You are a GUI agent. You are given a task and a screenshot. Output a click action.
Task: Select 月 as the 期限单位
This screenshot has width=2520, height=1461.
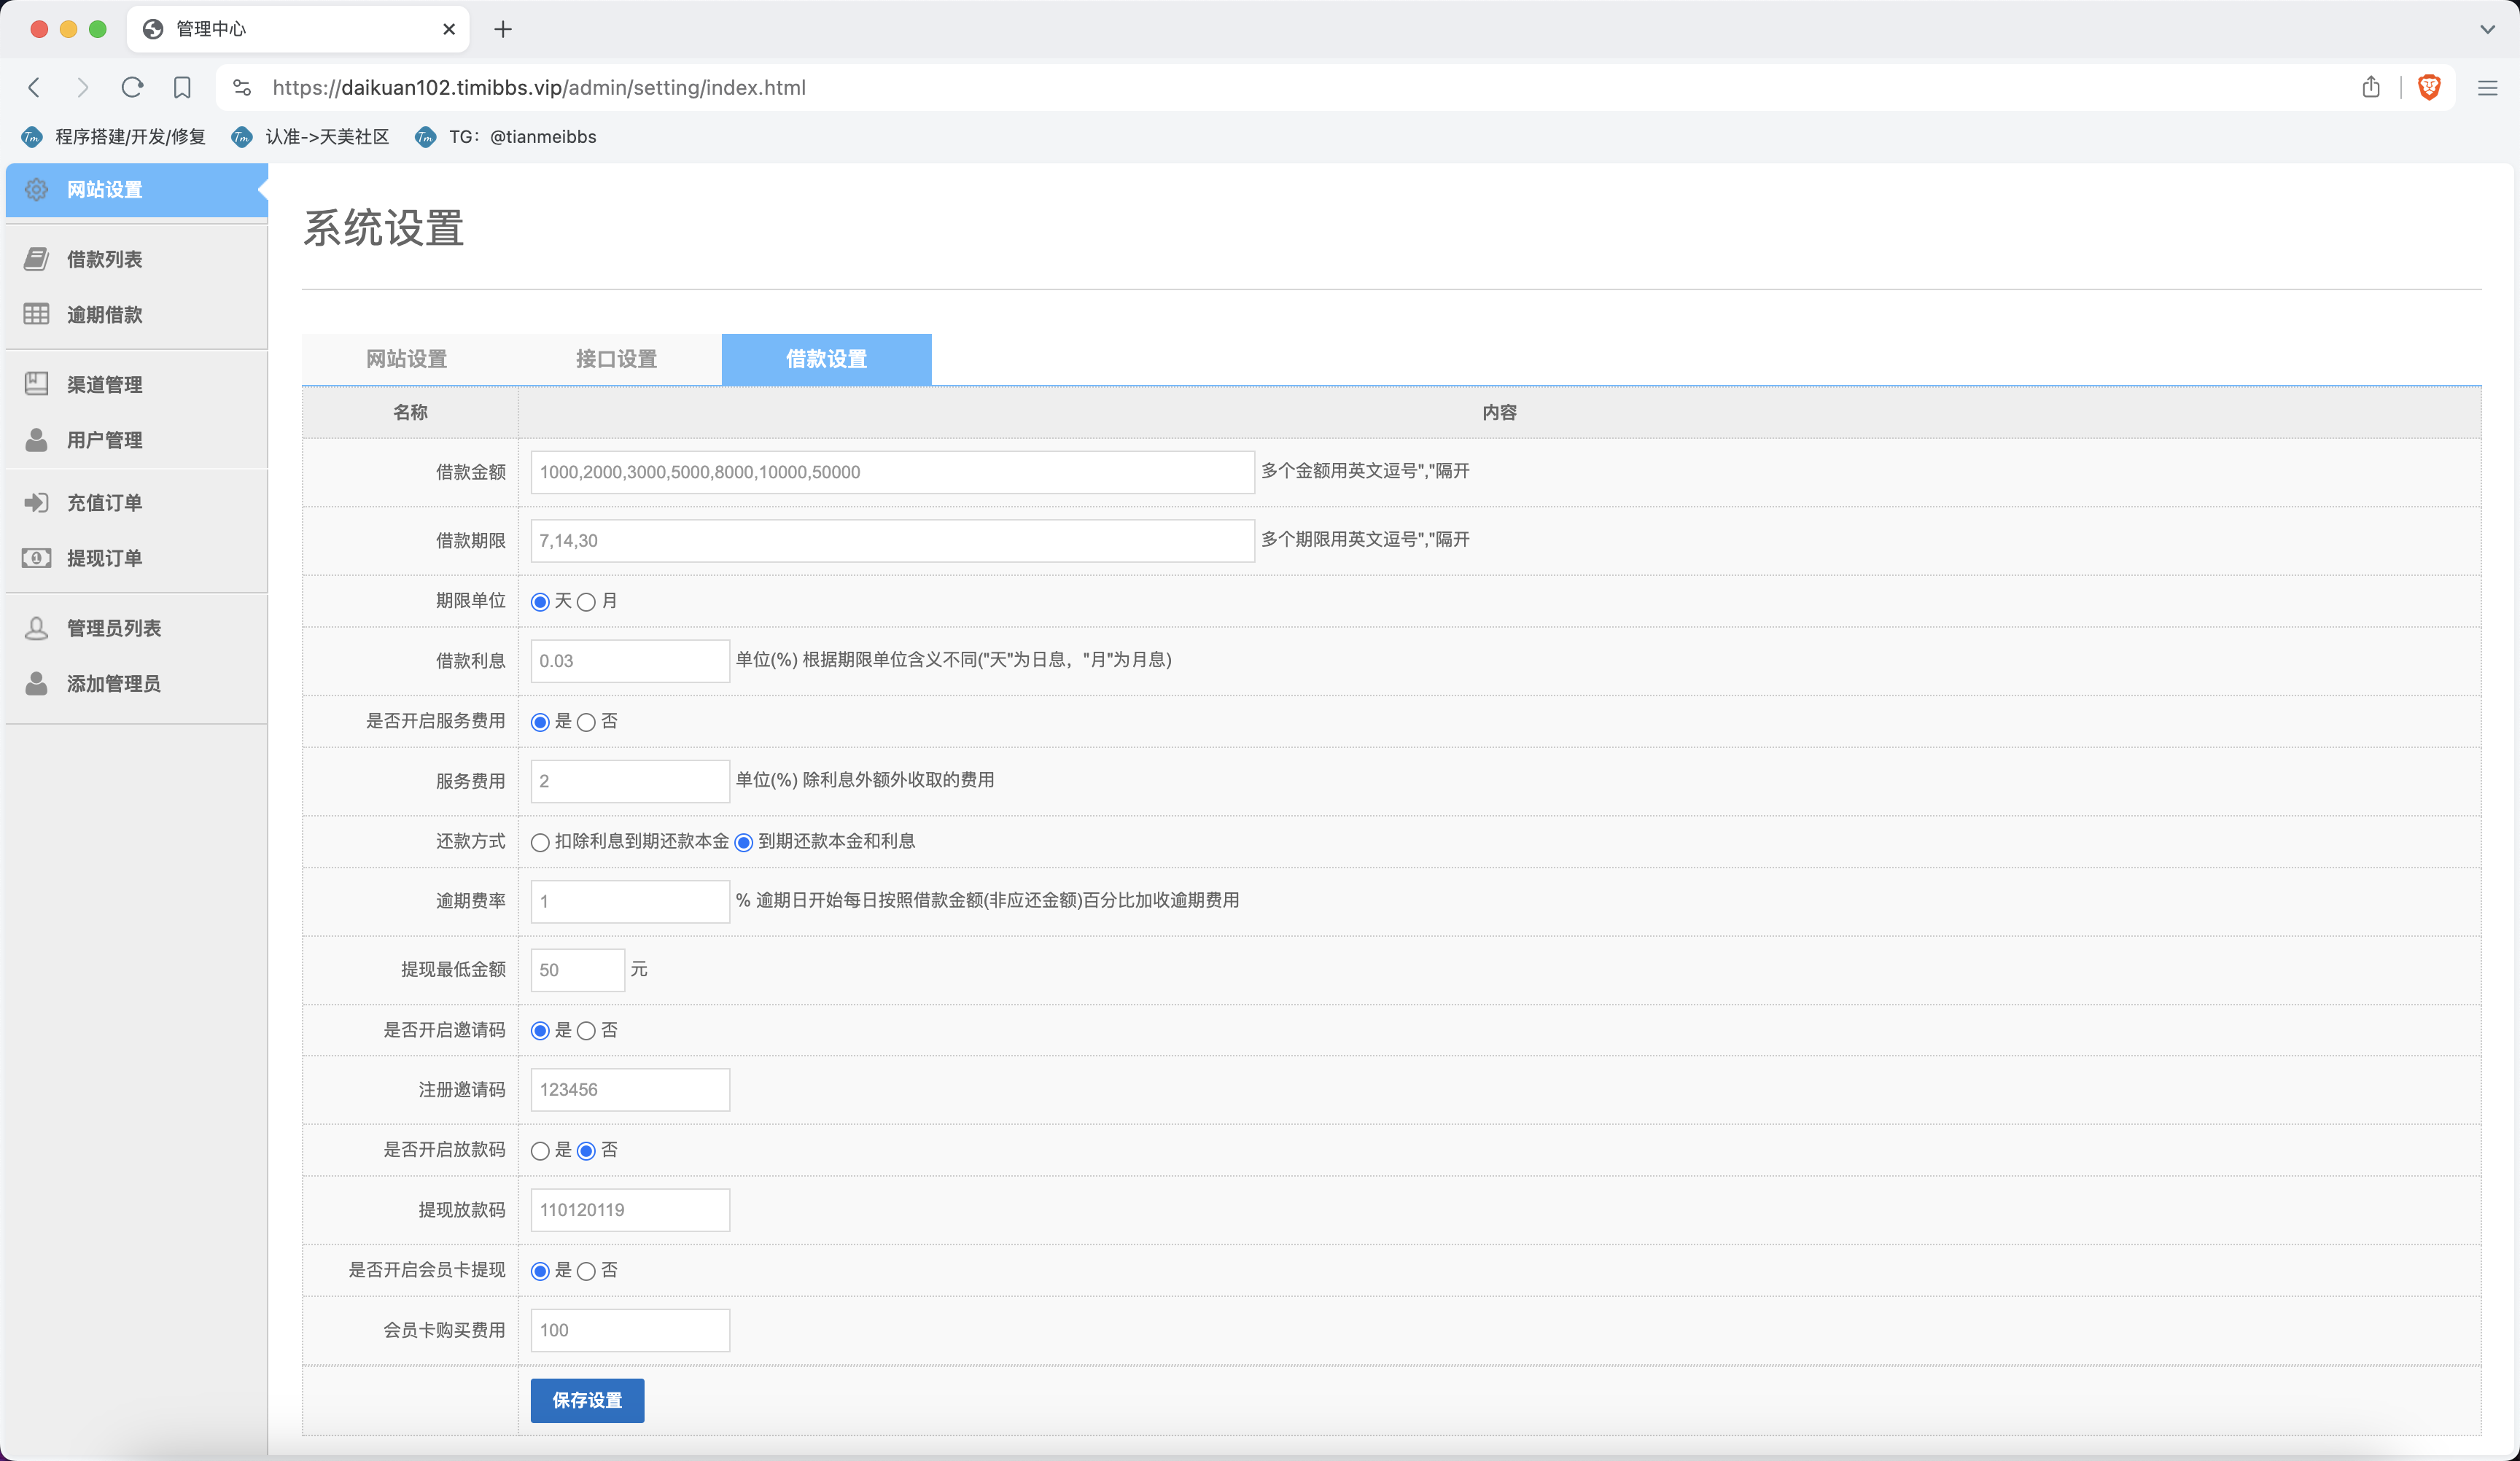point(587,602)
